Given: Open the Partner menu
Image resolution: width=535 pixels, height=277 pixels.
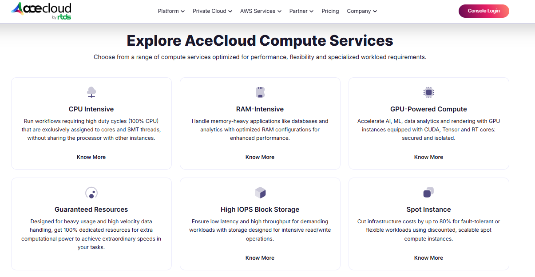Looking at the screenshot, I should tap(301, 11).
